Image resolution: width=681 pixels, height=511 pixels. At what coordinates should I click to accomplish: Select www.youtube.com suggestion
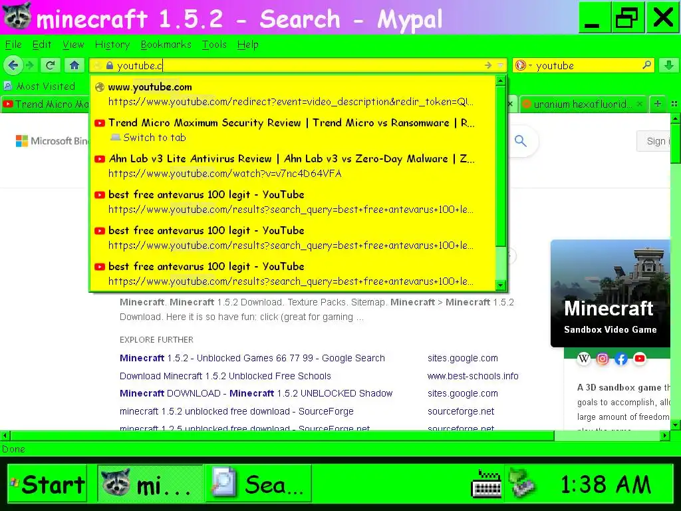tap(293, 94)
